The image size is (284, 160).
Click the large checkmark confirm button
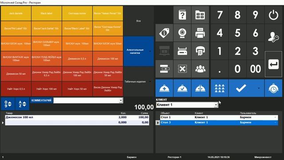(241, 88)
